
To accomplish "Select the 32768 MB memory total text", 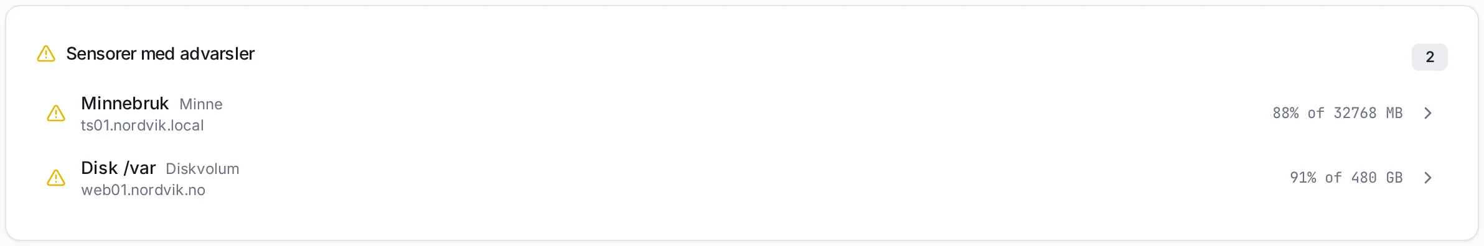I will 1368,113.
